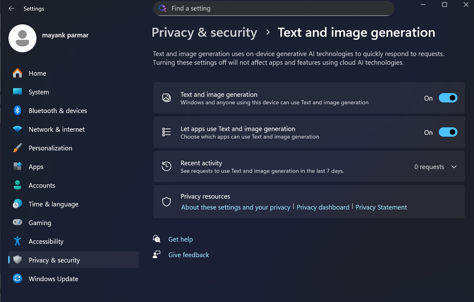Screen dimensions: 474x302
Task: Click the Accessibility figure icon
Action: coord(17,241)
